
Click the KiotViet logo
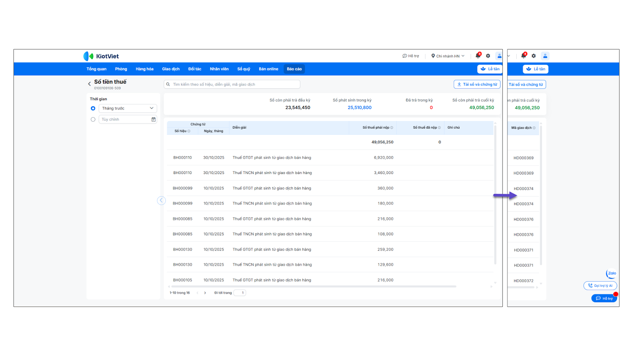coord(101,56)
